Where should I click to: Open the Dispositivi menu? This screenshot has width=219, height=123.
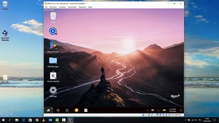pyautogui.click(x=82, y=7)
